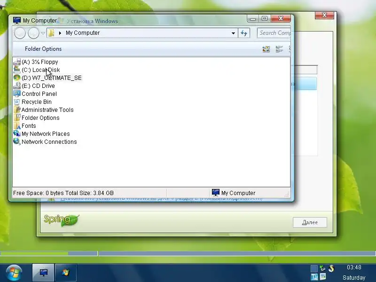The height and width of the screenshot is (282, 376).
Task: Click the bottom-left blue tray icon
Action: pyautogui.click(x=314, y=277)
